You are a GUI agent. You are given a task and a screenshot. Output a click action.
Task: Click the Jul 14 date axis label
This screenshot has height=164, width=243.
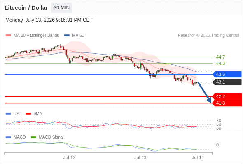click(198, 157)
